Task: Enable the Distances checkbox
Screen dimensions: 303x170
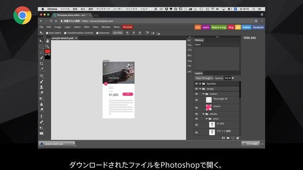Action: pos(98,33)
